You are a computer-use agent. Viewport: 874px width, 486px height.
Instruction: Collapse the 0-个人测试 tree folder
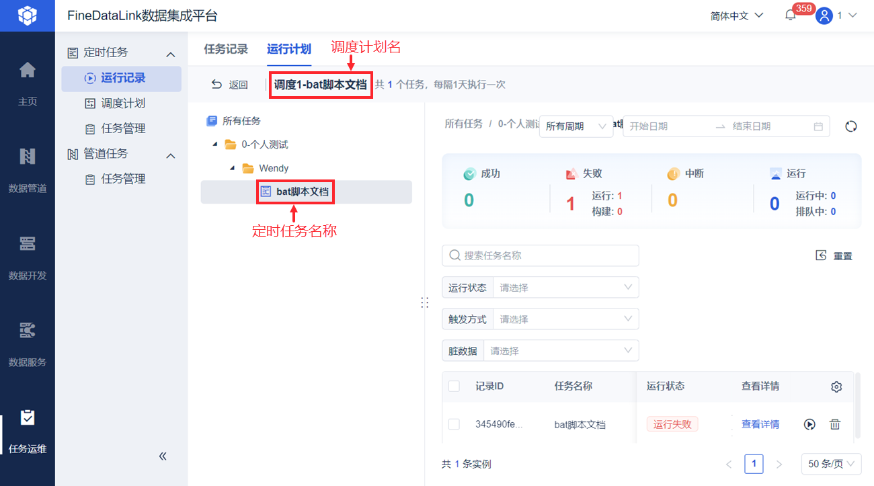(x=215, y=145)
